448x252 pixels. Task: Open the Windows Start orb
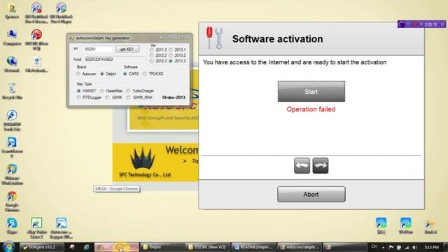click(8, 247)
